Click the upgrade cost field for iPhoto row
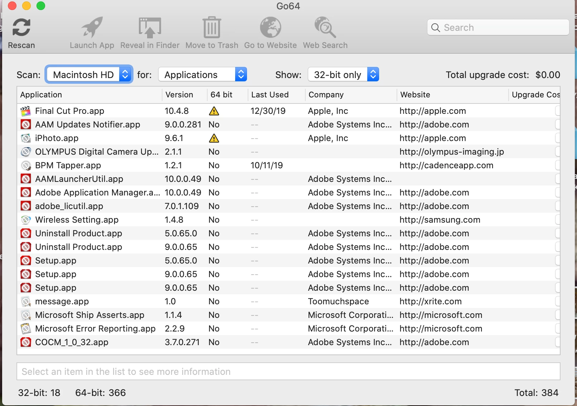577x406 pixels. (x=558, y=138)
